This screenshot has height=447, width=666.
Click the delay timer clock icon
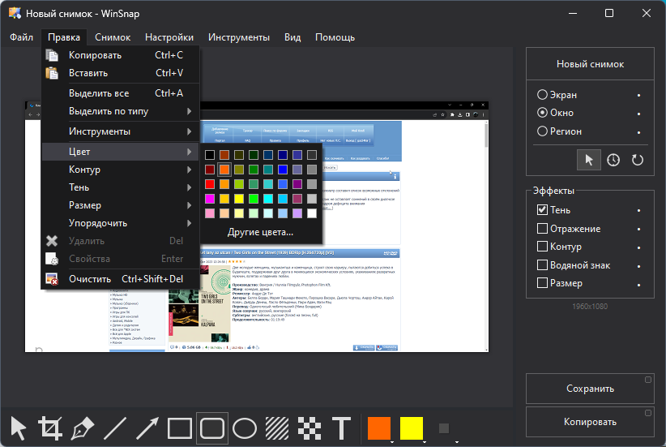tap(613, 160)
